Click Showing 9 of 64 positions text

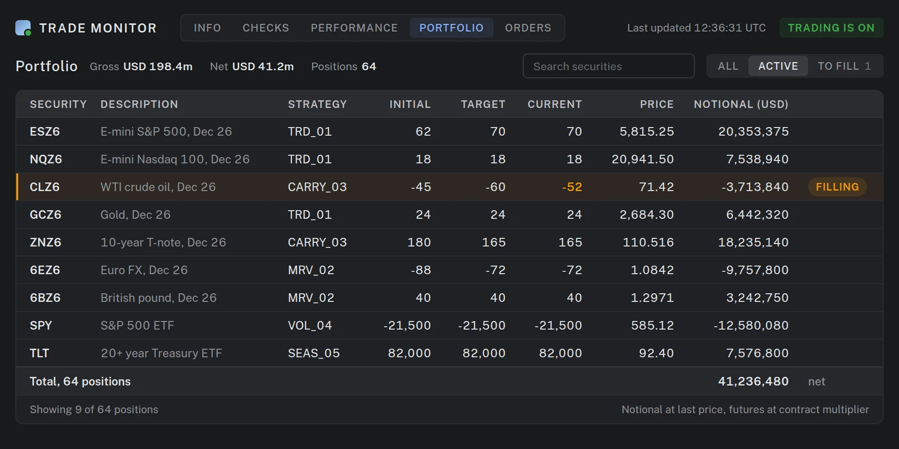click(94, 409)
